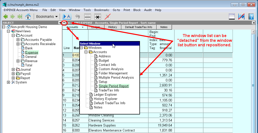
Task: Open the Audit menu
Action: [148, 10]
